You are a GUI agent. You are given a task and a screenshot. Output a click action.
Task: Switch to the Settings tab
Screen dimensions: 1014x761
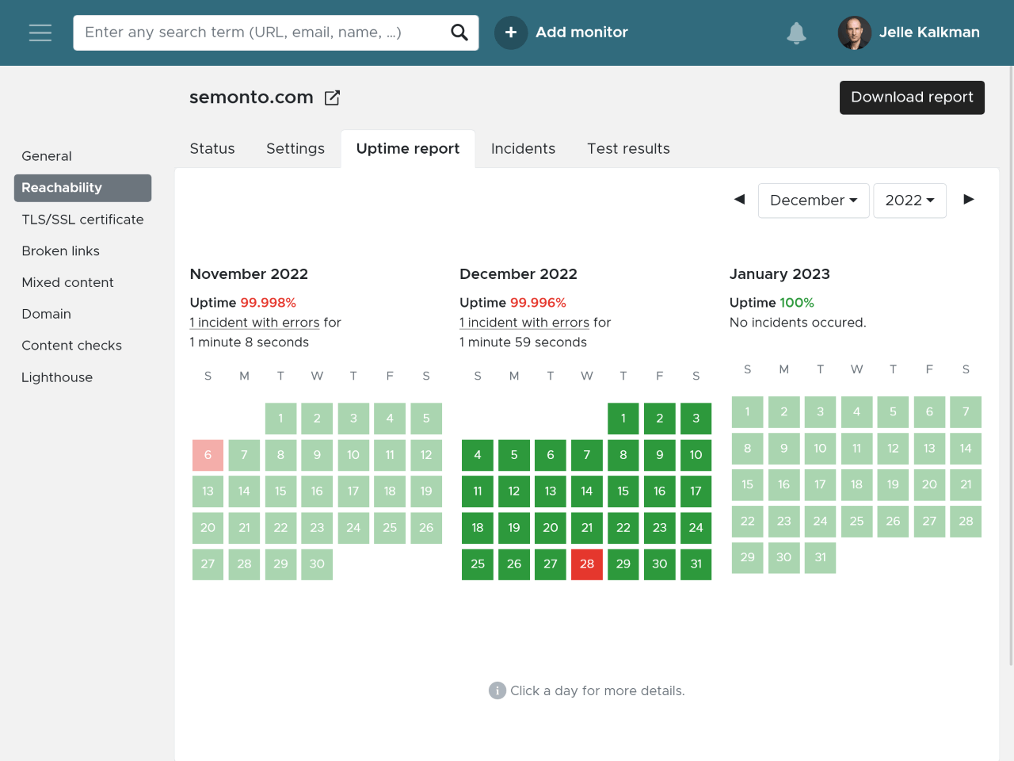(295, 148)
